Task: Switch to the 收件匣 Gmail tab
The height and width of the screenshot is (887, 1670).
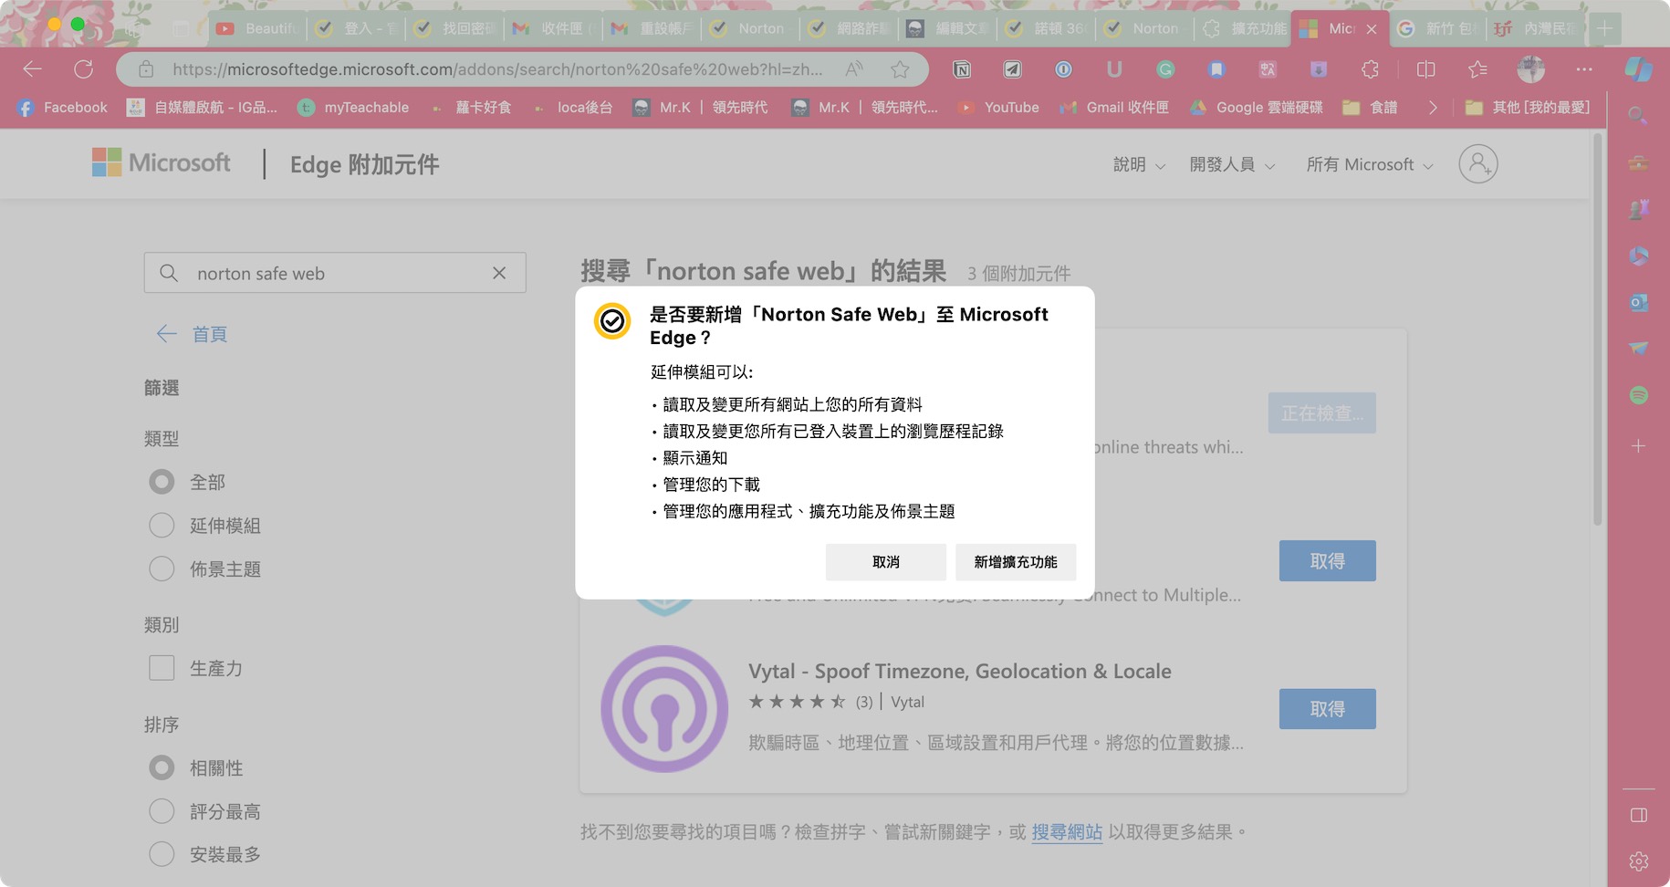Action: point(553,28)
